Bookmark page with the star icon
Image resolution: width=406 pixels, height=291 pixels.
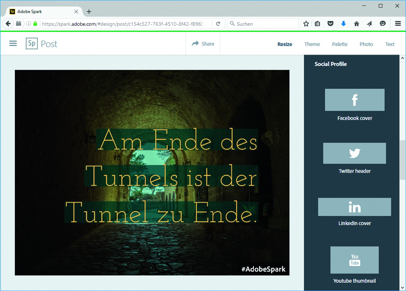(306, 24)
